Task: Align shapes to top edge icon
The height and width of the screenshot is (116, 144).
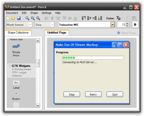Action: pos(64,18)
